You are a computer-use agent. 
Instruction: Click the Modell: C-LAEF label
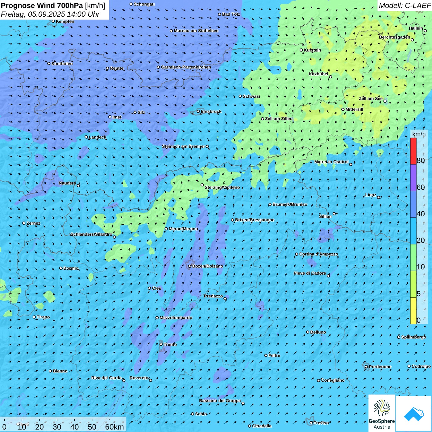tap(405, 6)
